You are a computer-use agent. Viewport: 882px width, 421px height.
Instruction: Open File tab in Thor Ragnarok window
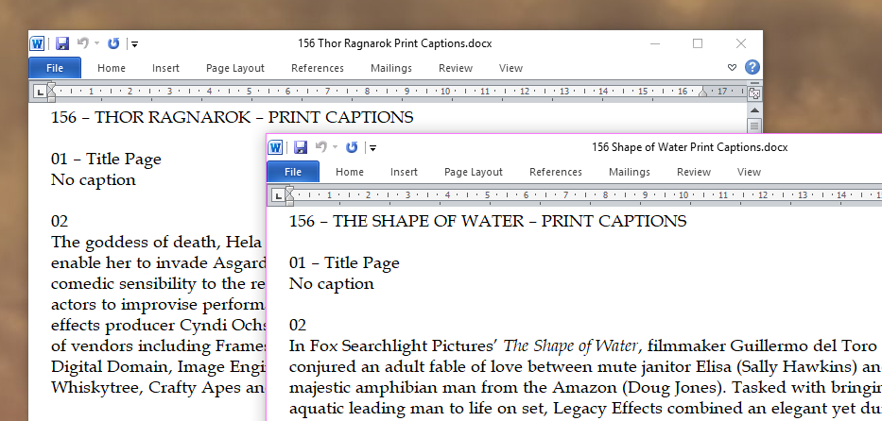pyautogui.click(x=55, y=68)
